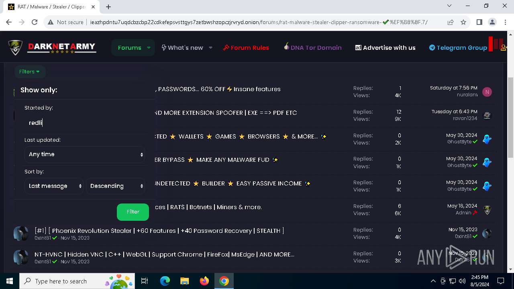Open the MAKE ANY MALWARE FUD thread

click(216, 160)
